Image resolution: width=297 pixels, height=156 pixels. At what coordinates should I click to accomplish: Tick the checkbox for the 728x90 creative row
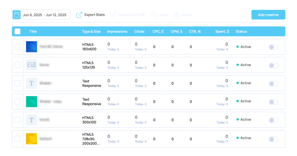(18, 139)
